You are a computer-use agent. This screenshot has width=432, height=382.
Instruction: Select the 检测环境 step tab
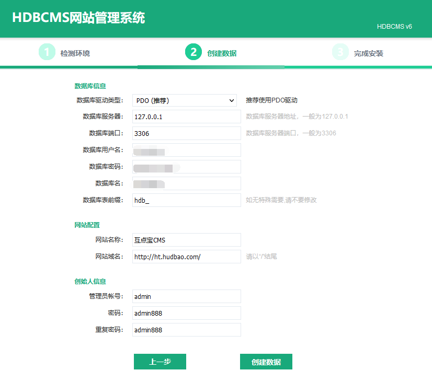(75, 53)
